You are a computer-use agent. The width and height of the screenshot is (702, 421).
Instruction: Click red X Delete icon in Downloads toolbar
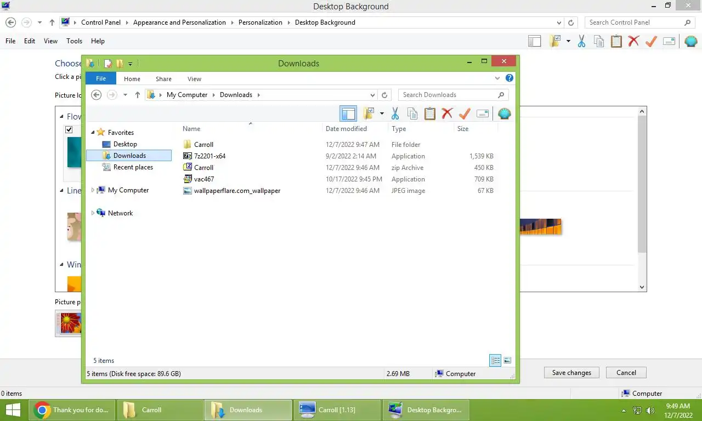coord(447,113)
